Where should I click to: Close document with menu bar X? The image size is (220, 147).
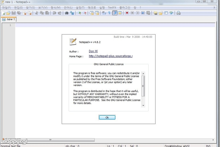214,8
